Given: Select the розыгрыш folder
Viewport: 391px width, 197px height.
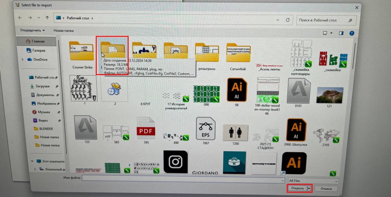Looking at the screenshot, I should coord(207,56).
